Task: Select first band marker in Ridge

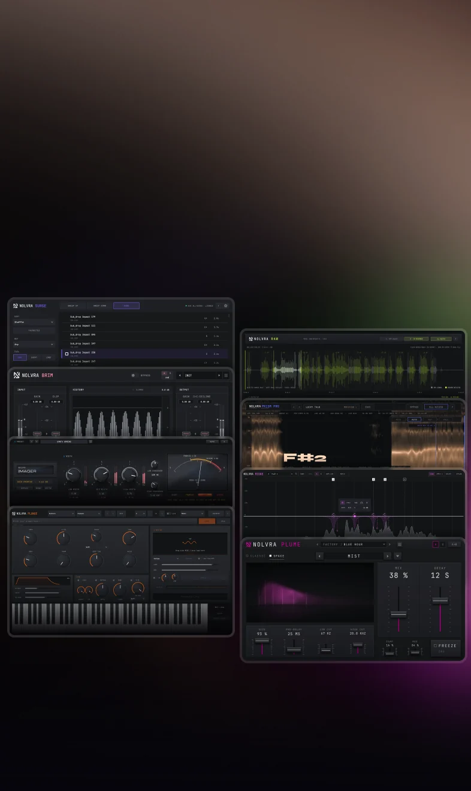Action: click(333, 479)
